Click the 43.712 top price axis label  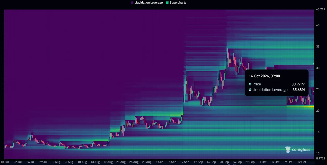tap(321, 9)
